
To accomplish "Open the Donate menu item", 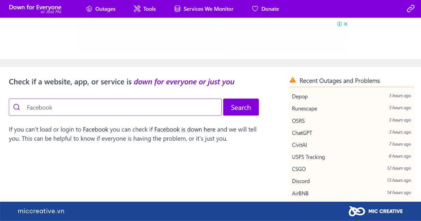I will (270, 9).
